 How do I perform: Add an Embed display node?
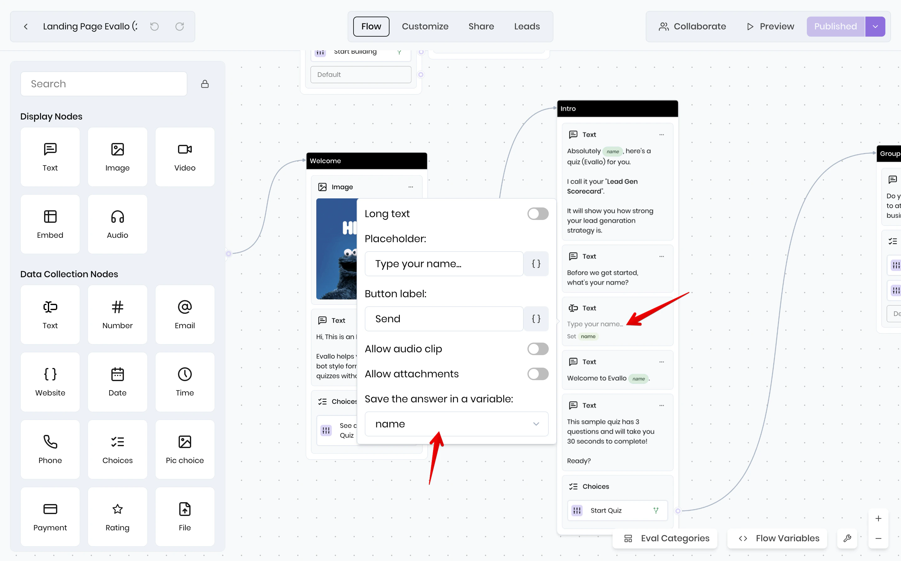[50, 224]
